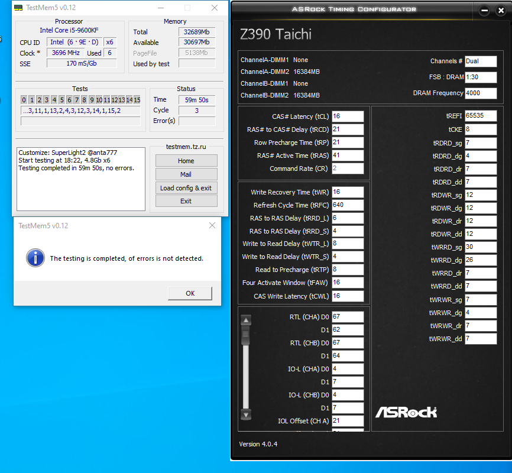Click the IOL Offset (CH A) field

coord(348,421)
